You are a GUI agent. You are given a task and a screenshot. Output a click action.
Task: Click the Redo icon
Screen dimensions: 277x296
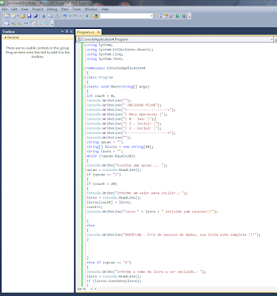pos(75,16)
